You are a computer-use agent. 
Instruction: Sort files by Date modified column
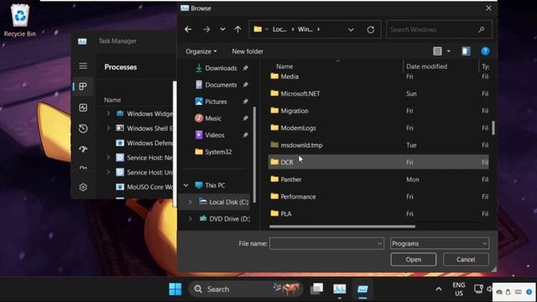click(426, 66)
